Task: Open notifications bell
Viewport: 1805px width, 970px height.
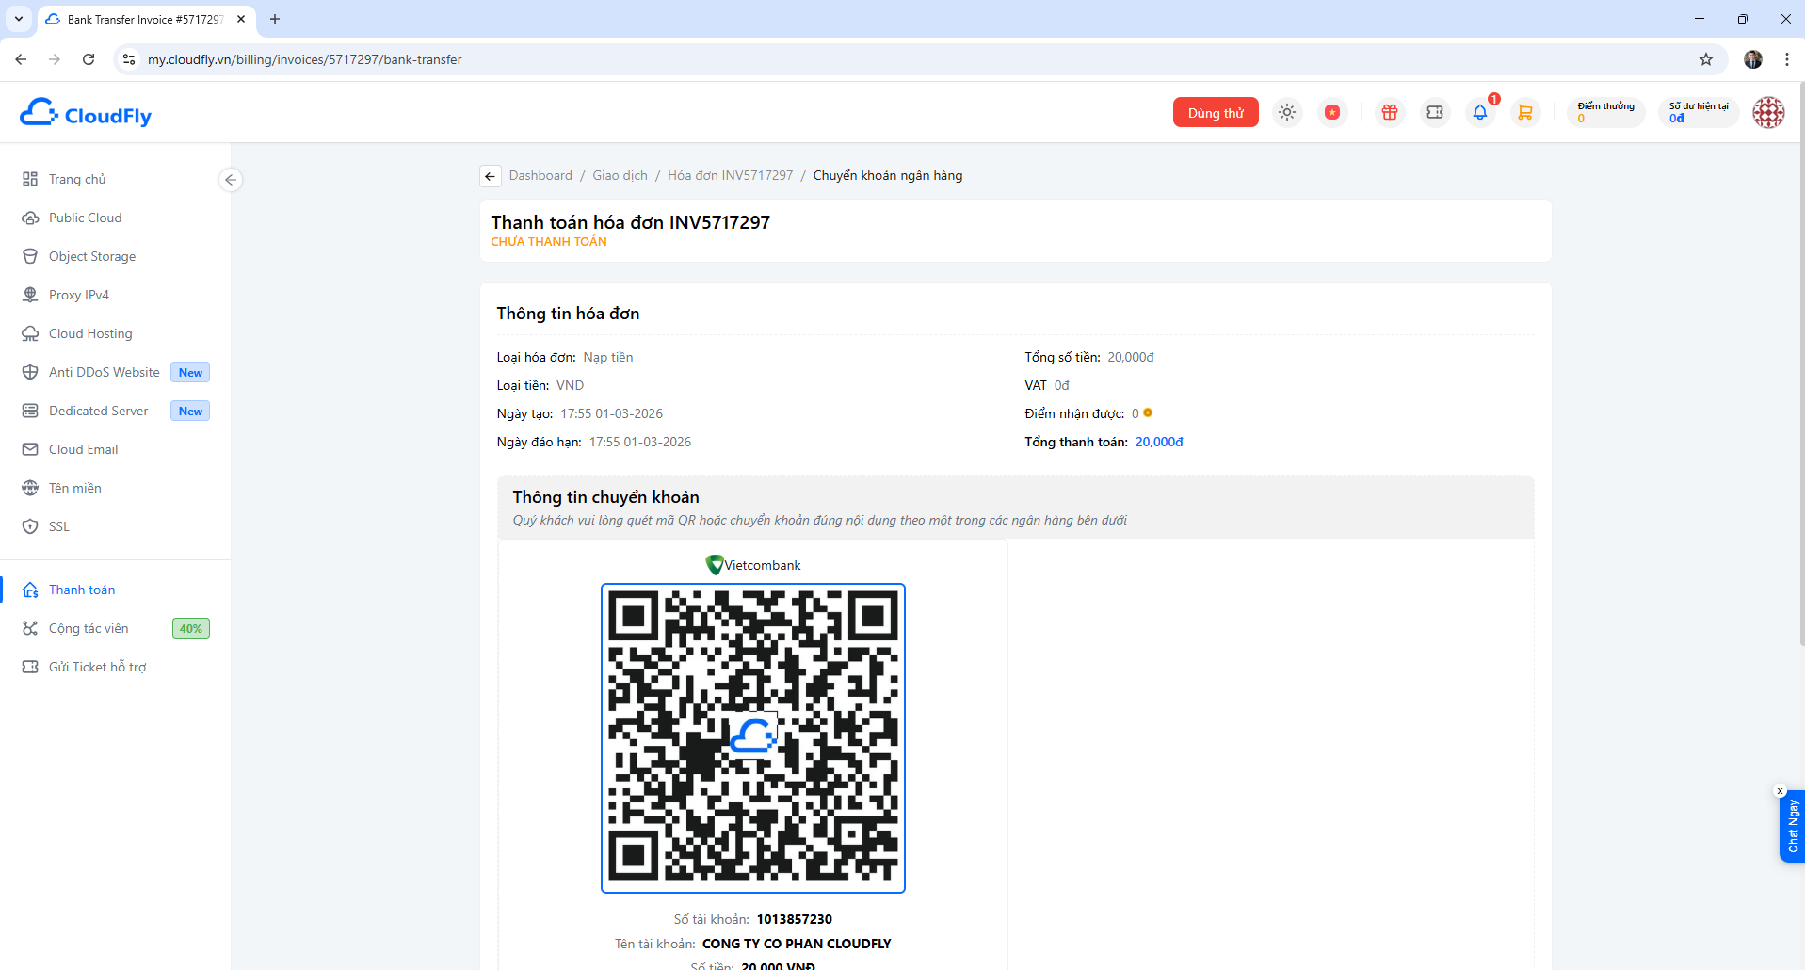Action: pos(1480,112)
